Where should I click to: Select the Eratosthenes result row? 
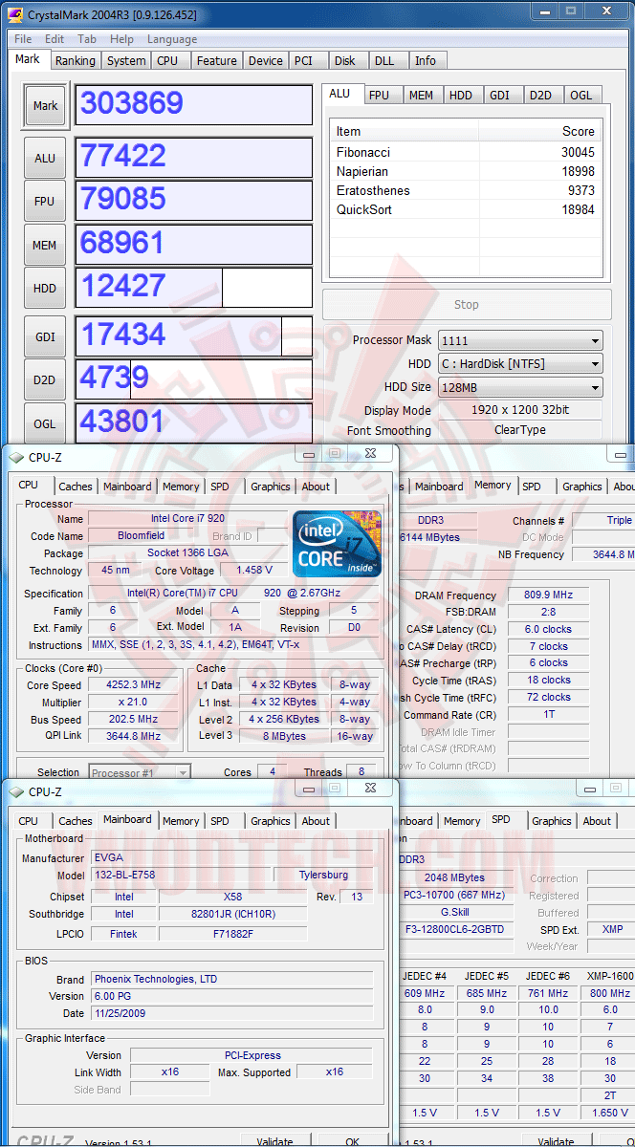click(x=466, y=190)
